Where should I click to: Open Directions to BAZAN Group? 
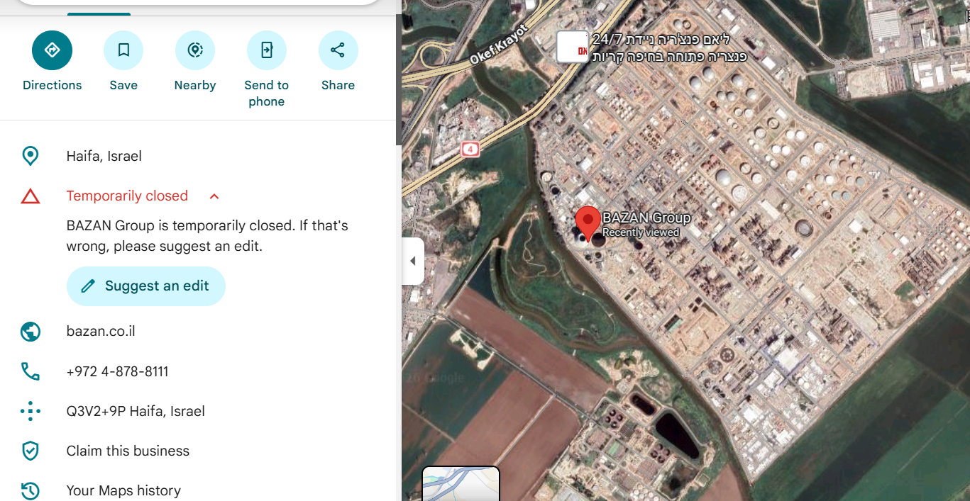(x=52, y=50)
